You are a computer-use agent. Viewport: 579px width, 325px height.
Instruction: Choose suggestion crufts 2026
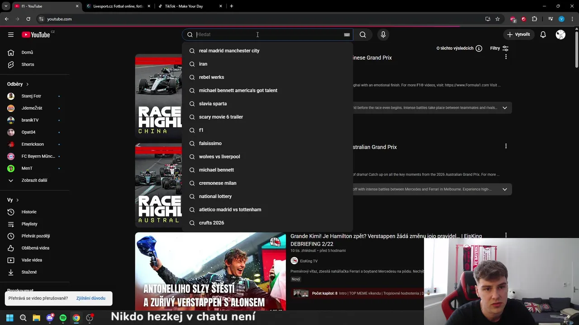[x=267, y=223]
